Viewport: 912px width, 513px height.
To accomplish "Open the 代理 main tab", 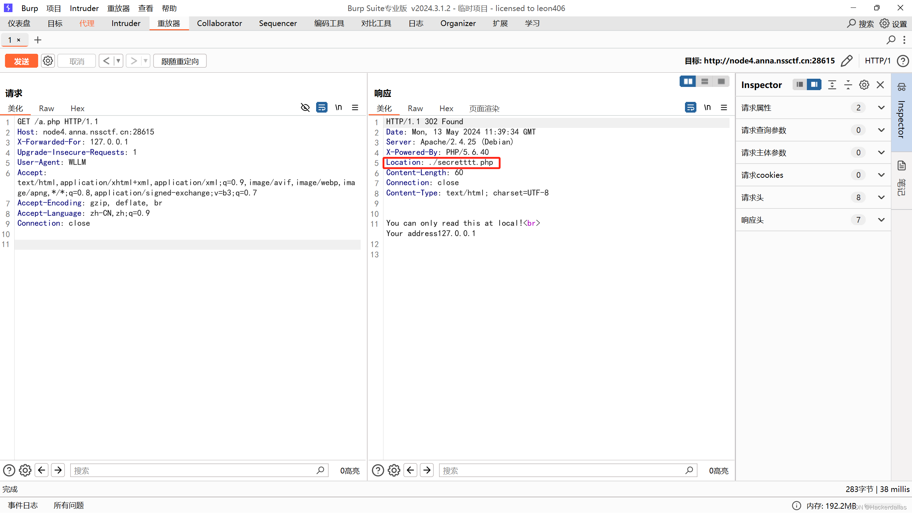I will pos(87,24).
